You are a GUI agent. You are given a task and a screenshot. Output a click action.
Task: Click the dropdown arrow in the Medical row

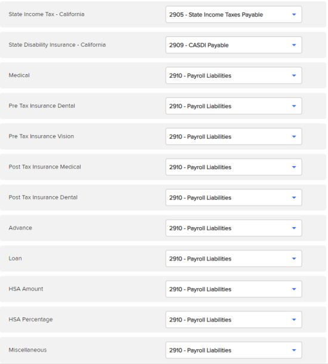(294, 75)
